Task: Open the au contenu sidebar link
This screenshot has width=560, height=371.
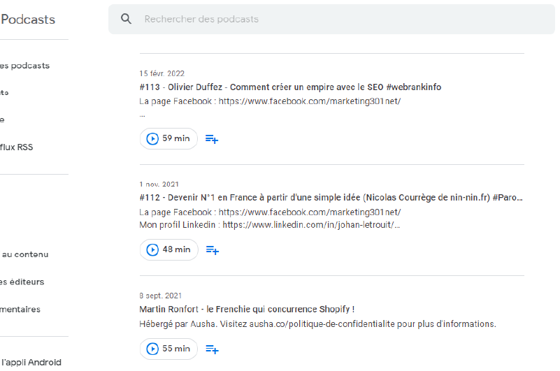Action: (x=25, y=254)
